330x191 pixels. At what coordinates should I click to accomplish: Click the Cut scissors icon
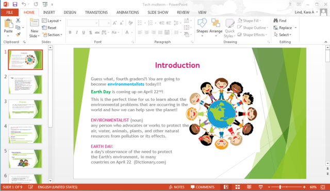pyautogui.click(x=18, y=21)
